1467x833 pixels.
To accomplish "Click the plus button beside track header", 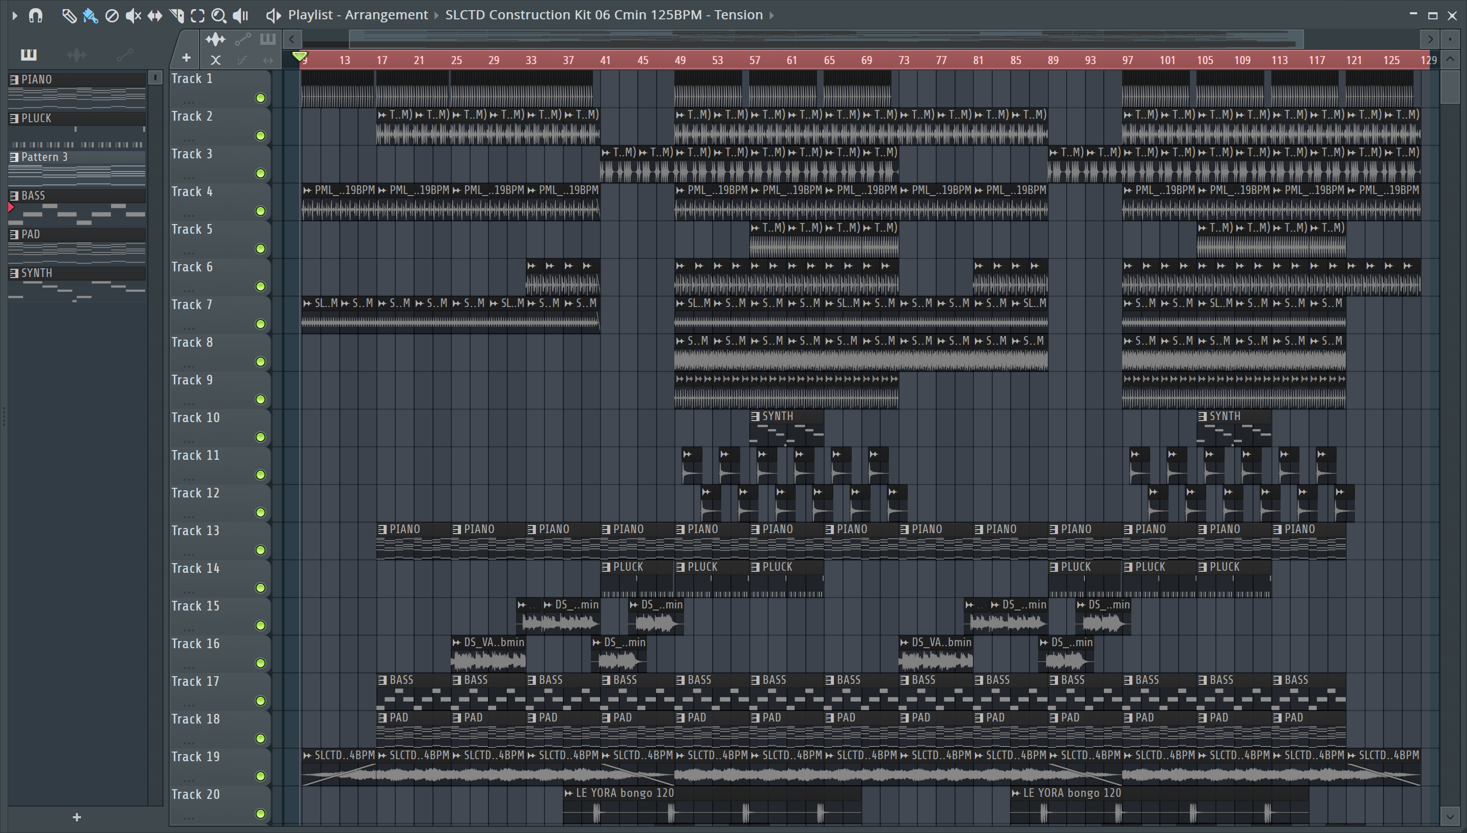I will [x=186, y=57].
